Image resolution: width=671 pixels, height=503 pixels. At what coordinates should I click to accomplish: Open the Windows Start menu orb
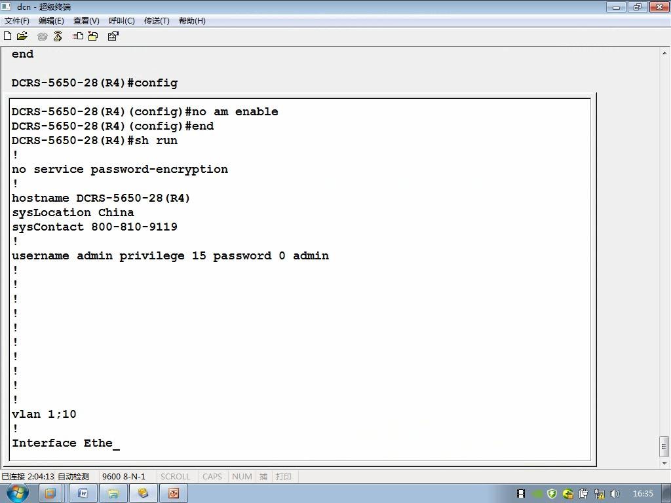click(x=17, y=493)
